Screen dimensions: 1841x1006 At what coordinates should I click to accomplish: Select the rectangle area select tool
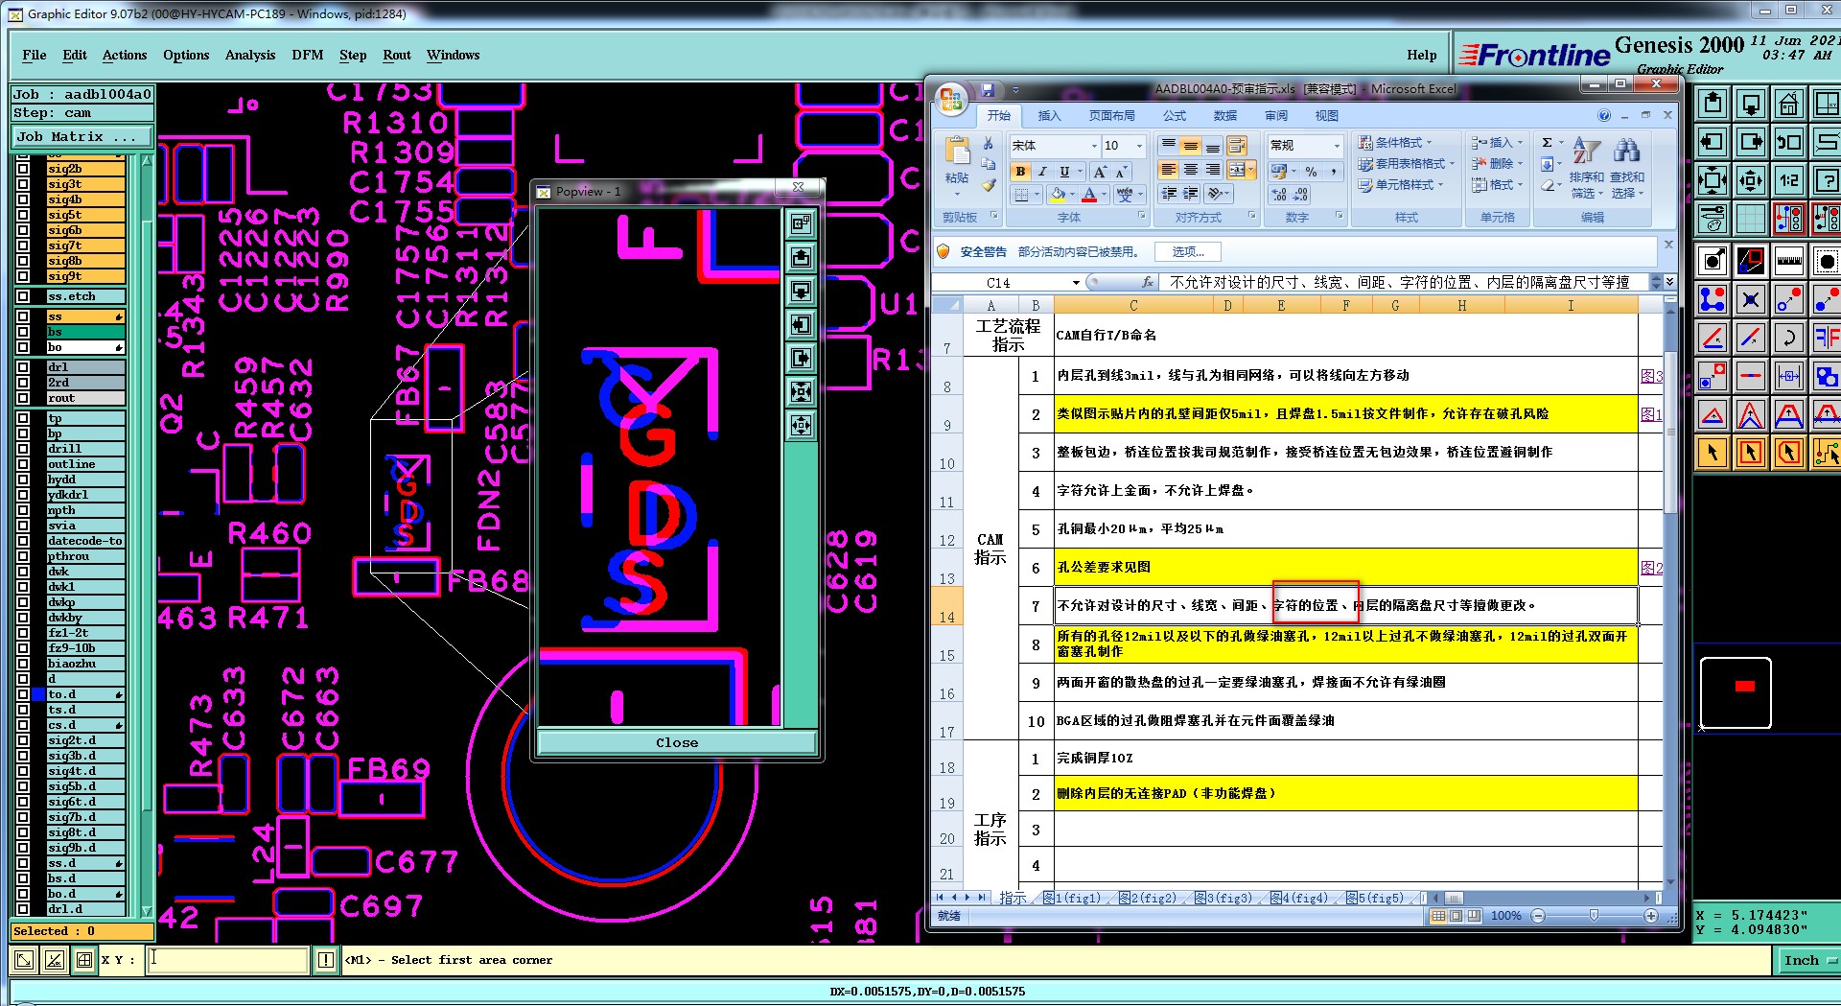tap(1751, 452)
